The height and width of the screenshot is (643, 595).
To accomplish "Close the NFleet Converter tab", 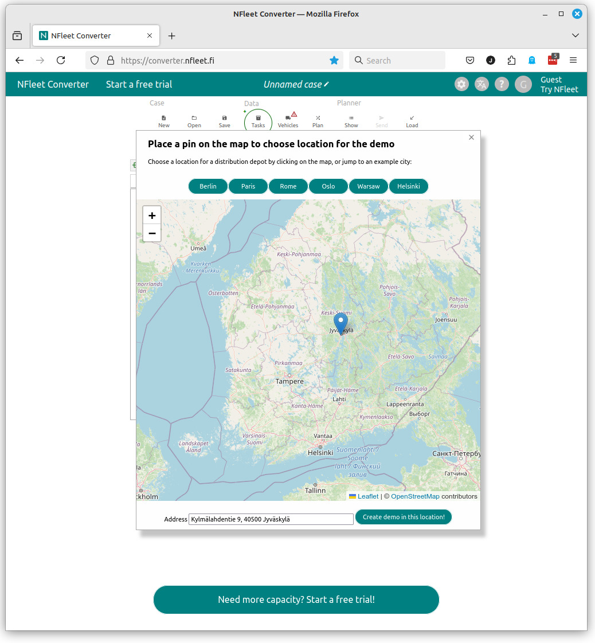I will click(x=150, y=36).
